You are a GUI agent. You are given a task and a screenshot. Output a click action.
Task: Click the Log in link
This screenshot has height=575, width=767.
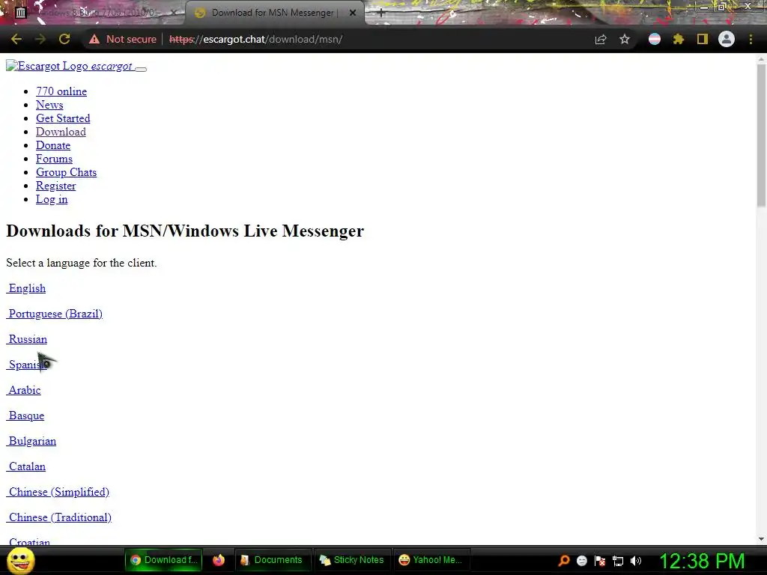[x=52, y=199]
